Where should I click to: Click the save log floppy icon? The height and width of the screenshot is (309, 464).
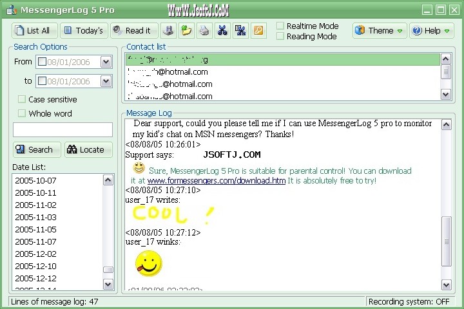coord(168,30)
